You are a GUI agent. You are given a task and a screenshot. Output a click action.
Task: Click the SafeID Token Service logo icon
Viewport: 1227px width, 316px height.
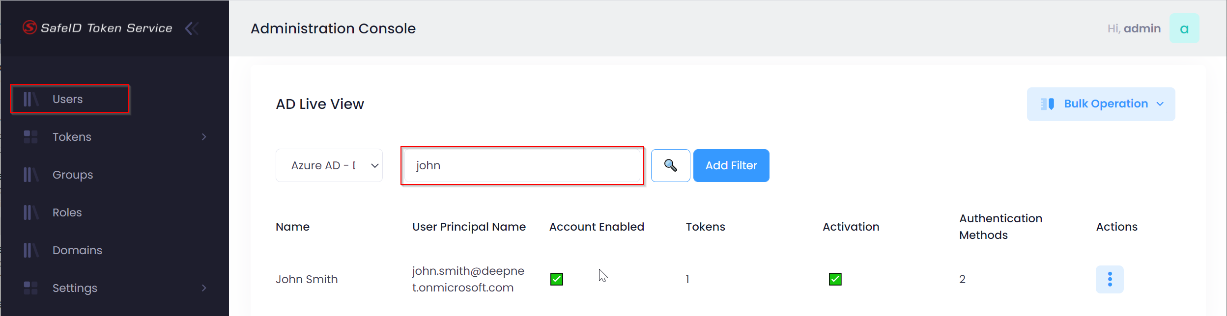click(x=29, y=27)
